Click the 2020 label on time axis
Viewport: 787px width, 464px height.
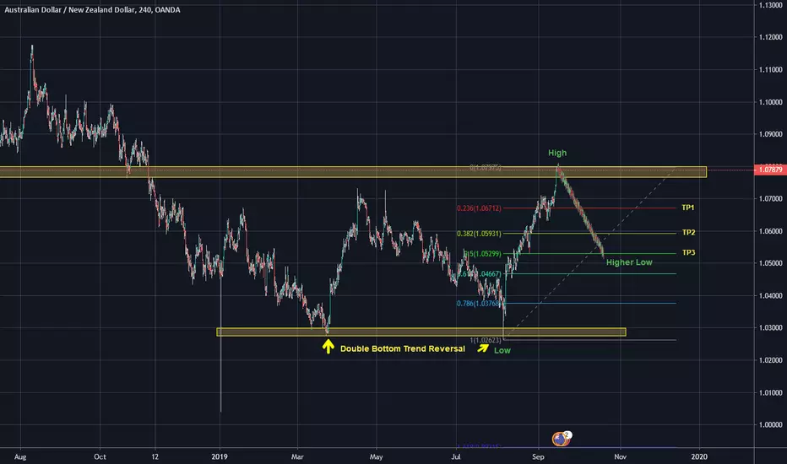(699, 456)
